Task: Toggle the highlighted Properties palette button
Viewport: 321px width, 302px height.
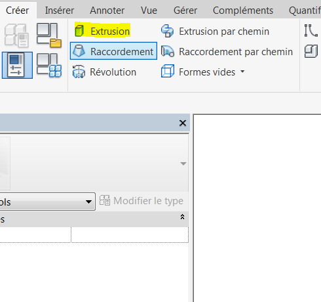Action: (x=17, y=65)
